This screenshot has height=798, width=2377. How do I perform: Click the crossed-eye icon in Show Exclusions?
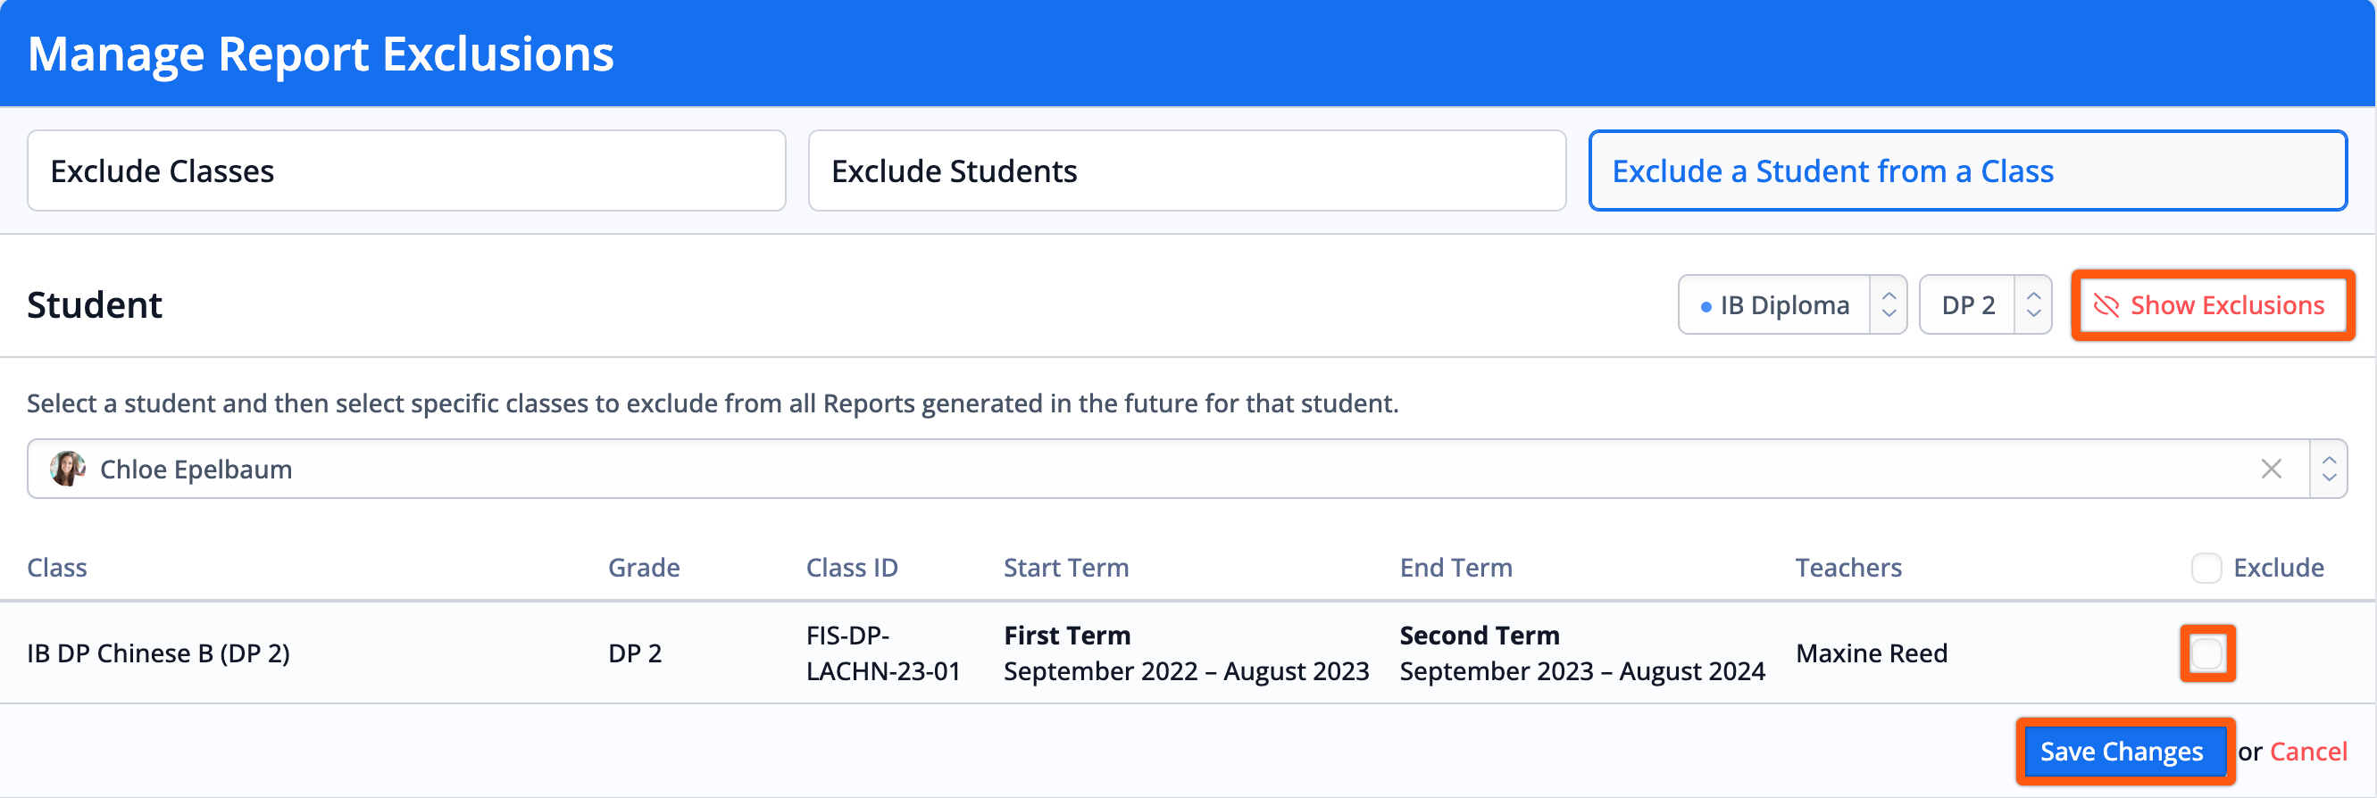point(2106,305)
